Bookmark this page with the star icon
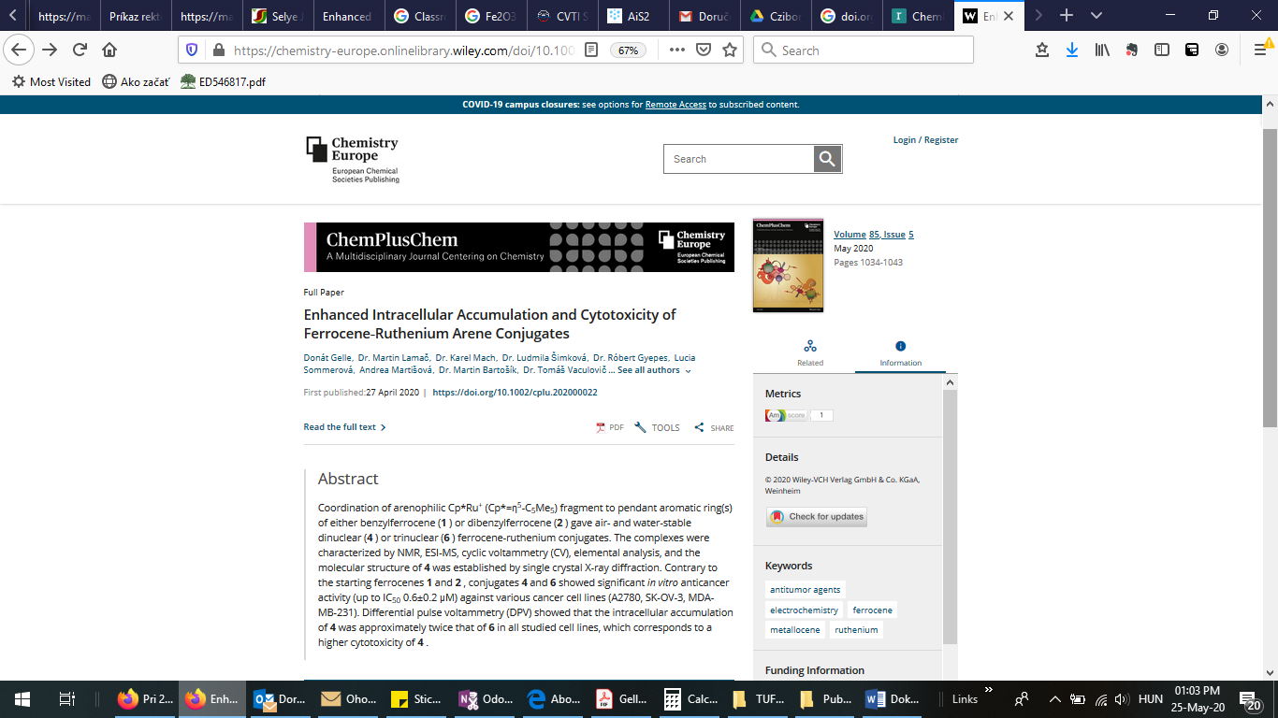The width and height of the screenshot is (1278, 718). (730, 50)
